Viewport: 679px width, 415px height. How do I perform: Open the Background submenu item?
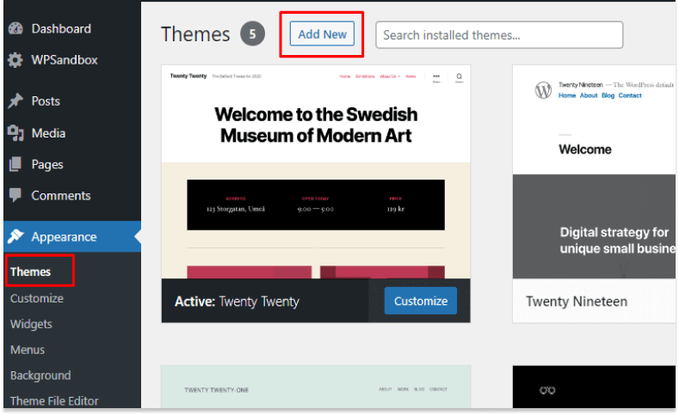tap(40, 375)
